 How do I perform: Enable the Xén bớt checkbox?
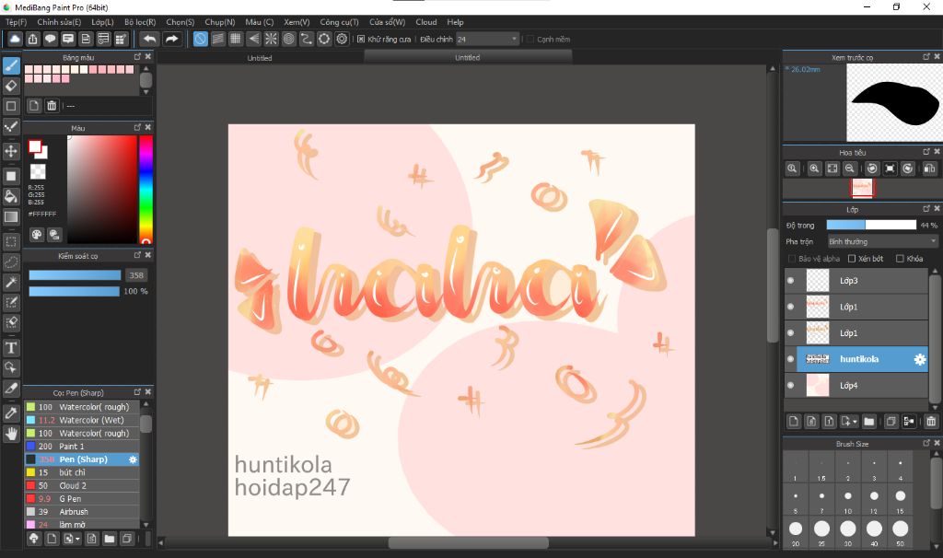click(x=852, y=259)
